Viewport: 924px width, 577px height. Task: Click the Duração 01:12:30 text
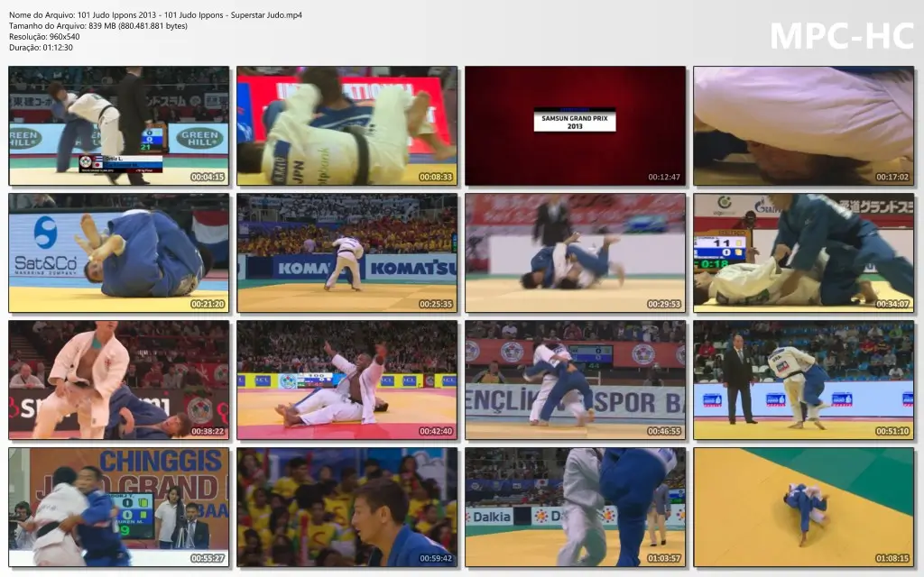41,47
